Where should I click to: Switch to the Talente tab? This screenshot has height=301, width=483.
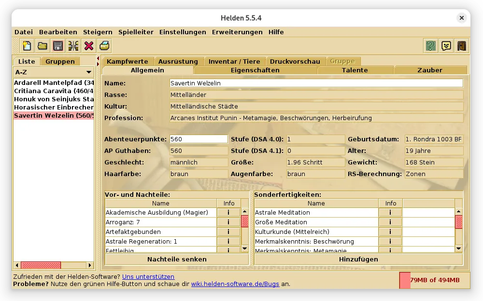[355, 70]
